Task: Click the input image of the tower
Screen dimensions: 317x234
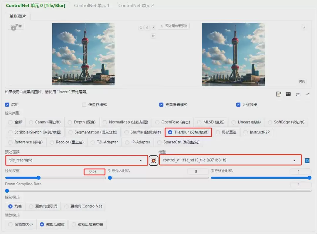Action: (x=83, y=54)
